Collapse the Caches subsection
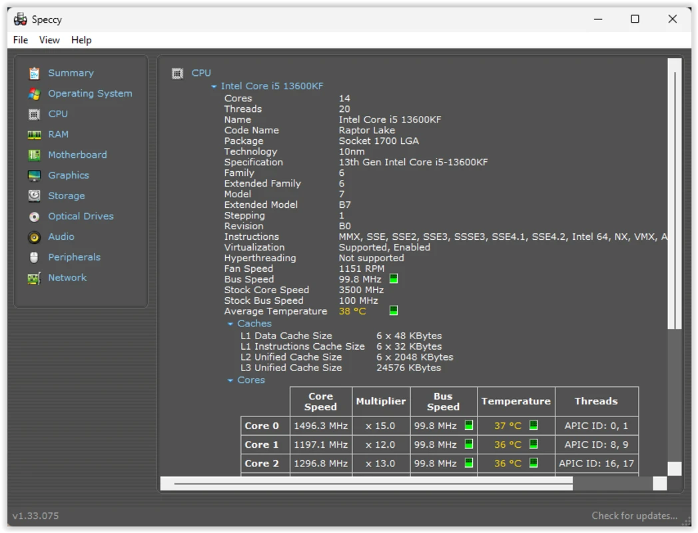The image size is (698, 533). click(230, 323)
